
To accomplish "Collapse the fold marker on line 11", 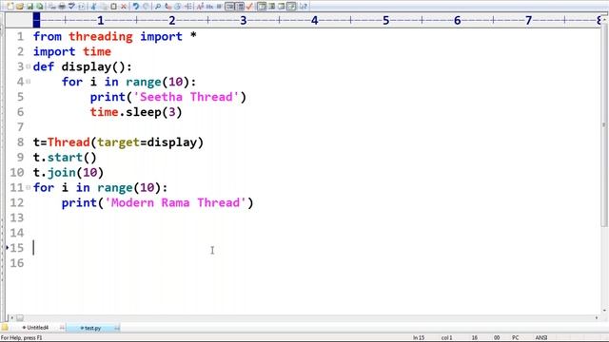I will pos(28,188).
